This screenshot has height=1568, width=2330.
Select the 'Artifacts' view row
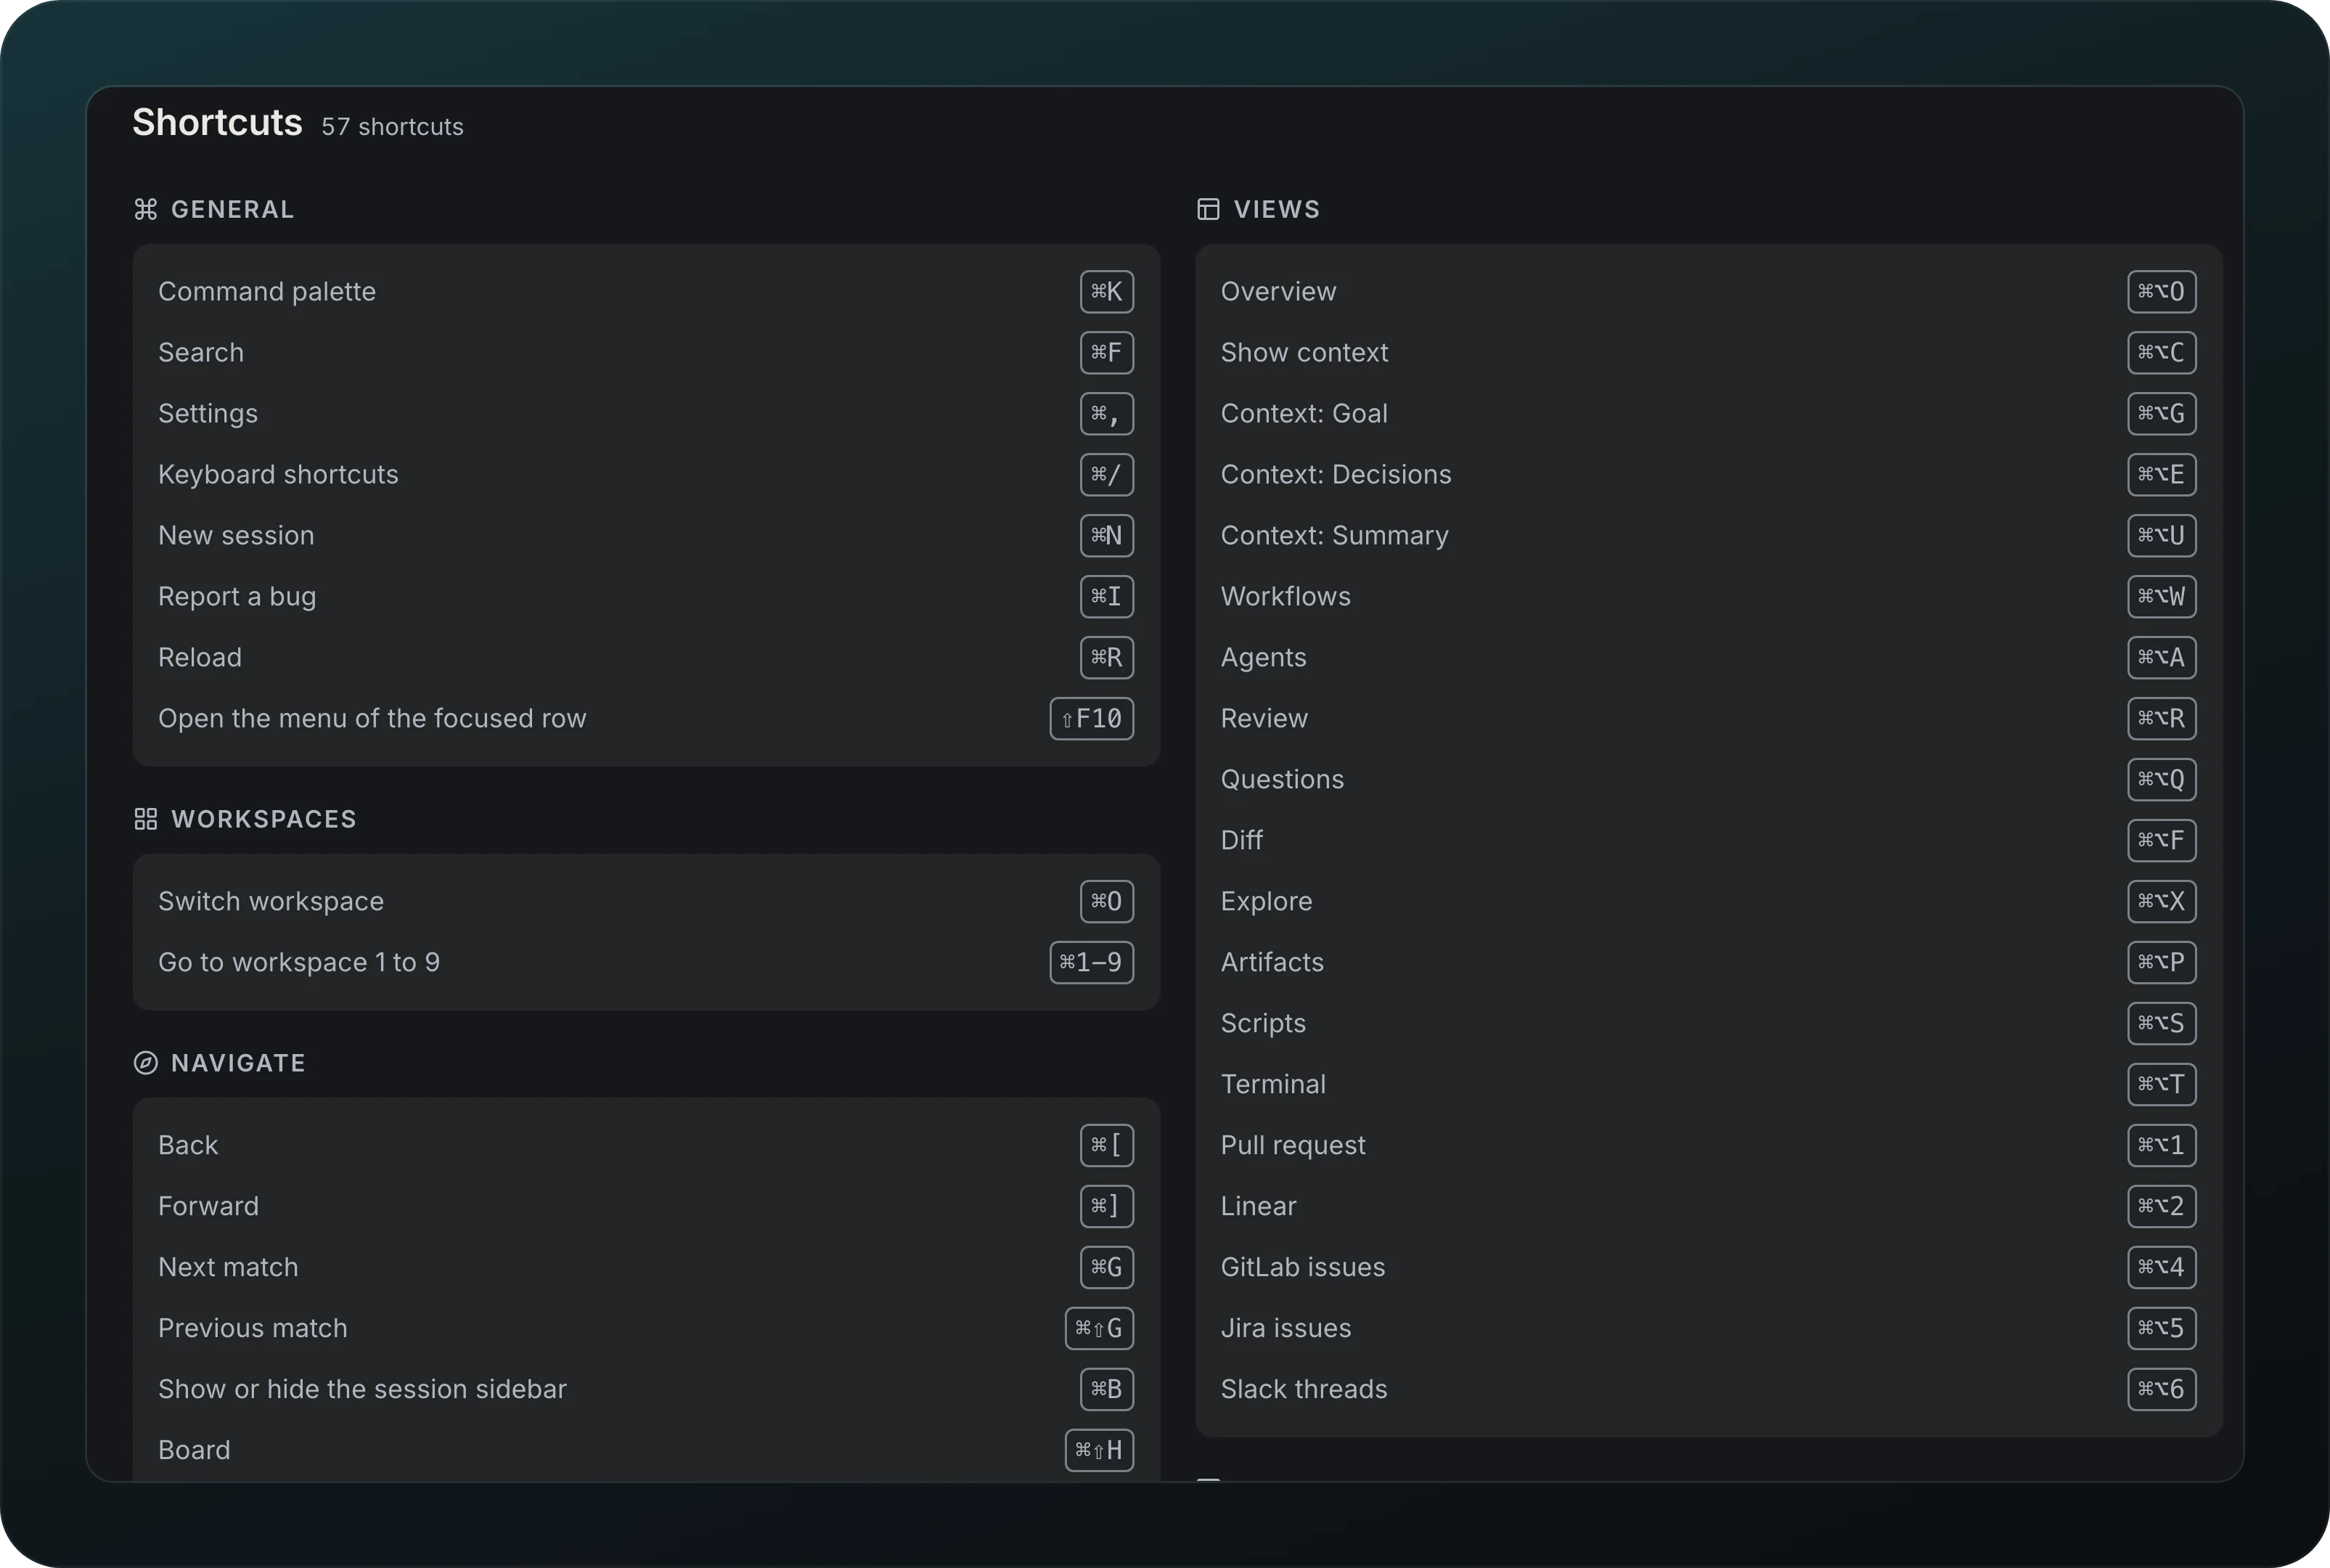[1708, 962]
